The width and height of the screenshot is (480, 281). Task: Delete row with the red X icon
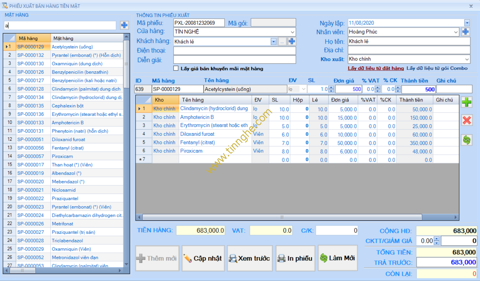coord(467,120)
